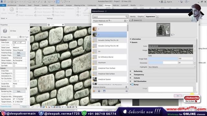Select Acoustic Ceiling Tile 24 x 48 material
Image resolution: width=207 pixels, height=116 pixels.
[x=109, y=46]
